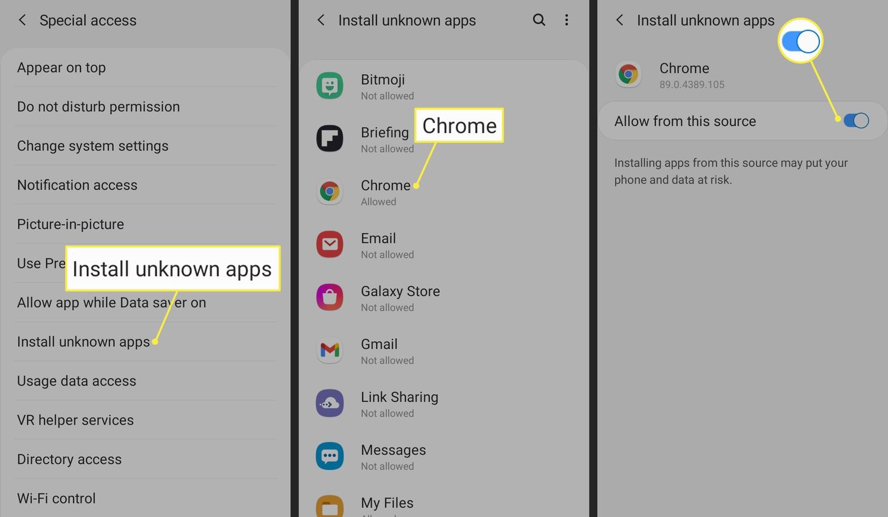Open the three-dot overflow menu
Image resolution: width=888 pixels, height=517 pixels.
click(x=567, y=20)
